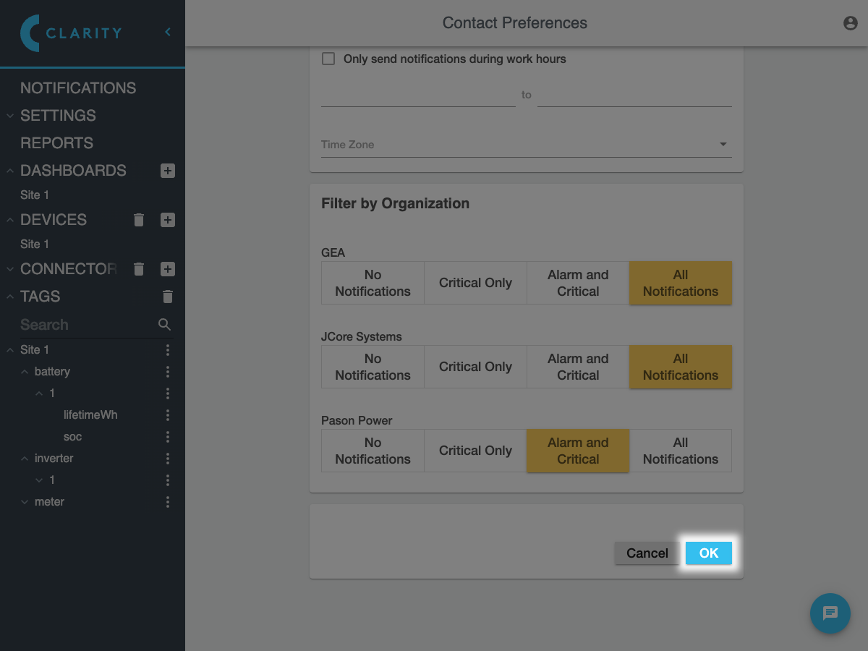Open the Notifications menu item
This screenshot has height=651, width=868.
coord(78,88)
